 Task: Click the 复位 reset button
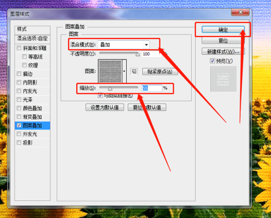[x=223, y=41]
